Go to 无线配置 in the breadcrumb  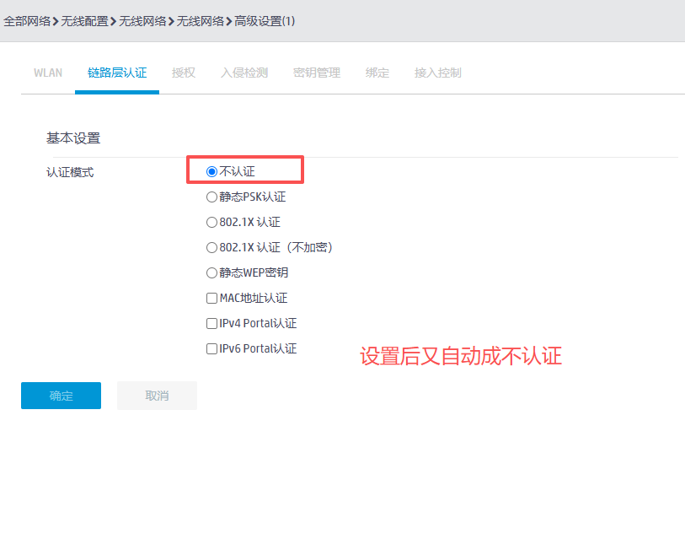[84, 21]
